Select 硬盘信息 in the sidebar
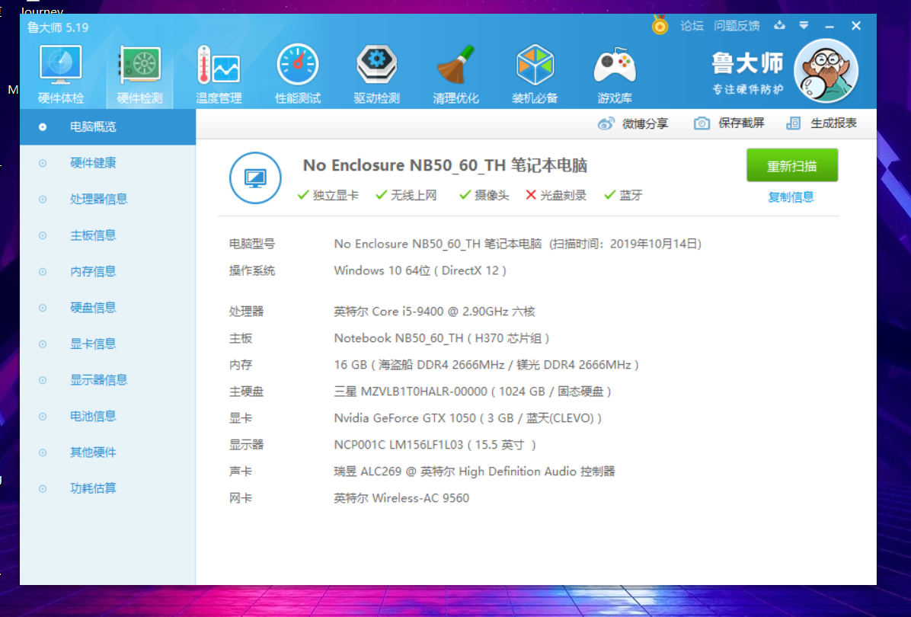The height and width of the screenshot is (617, 911). [x=108, y=307]
